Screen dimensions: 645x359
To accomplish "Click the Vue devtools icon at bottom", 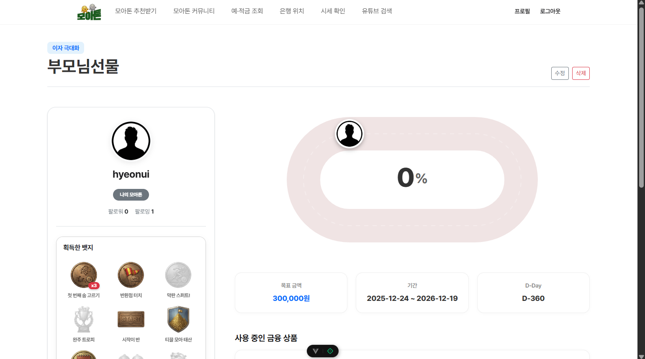I will [316, 351].
